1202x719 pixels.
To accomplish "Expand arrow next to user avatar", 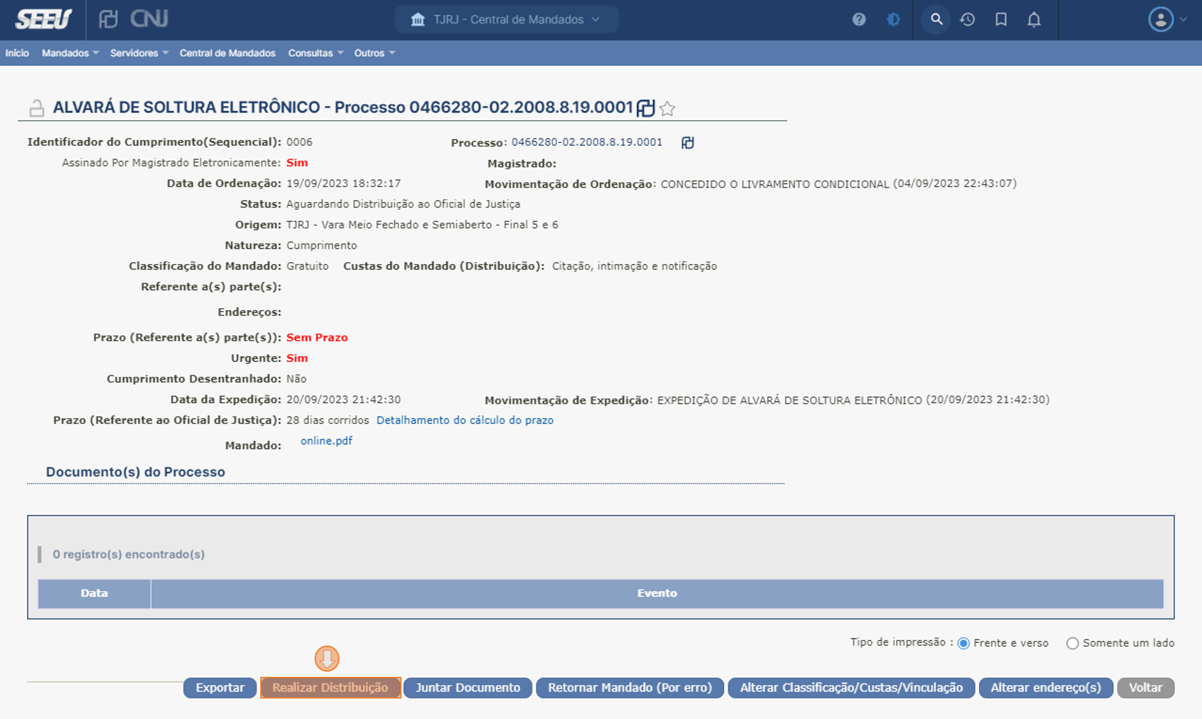I will (1183, 19).
